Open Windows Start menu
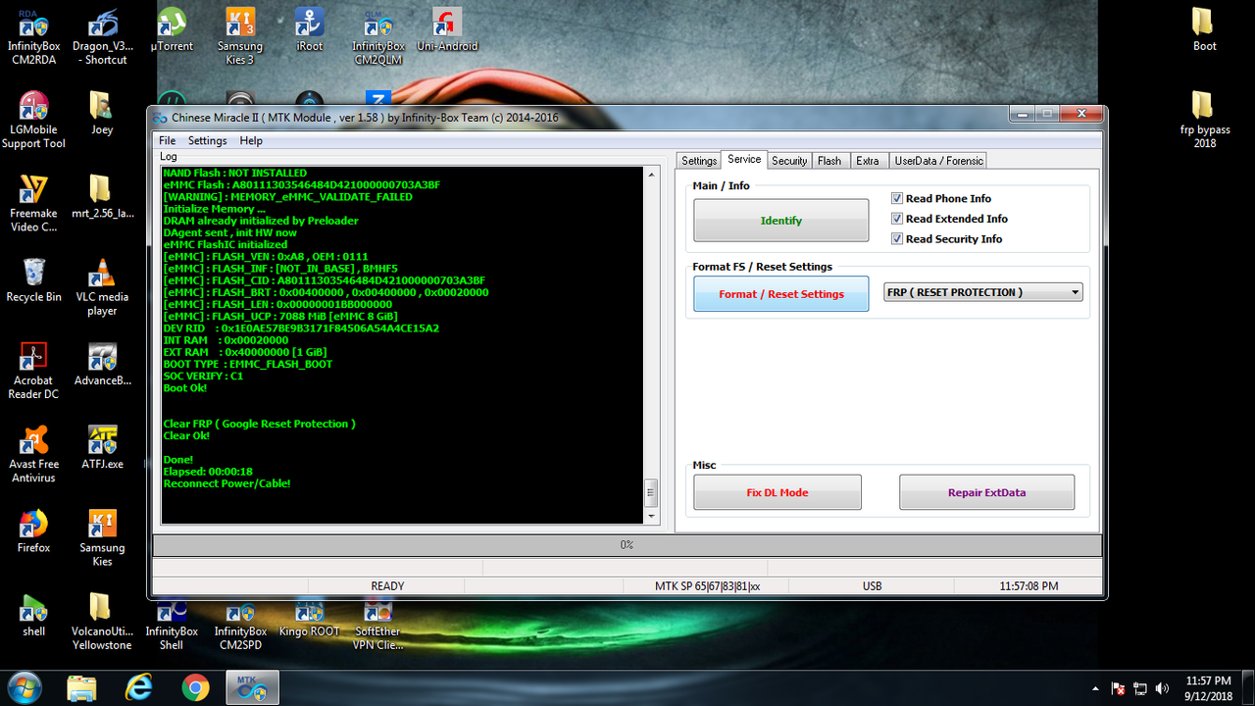 tap(24, 688)
